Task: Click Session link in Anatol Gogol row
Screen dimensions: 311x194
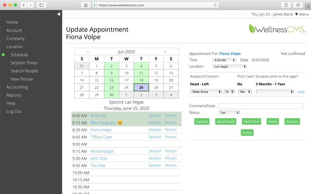Action: pos(155,151)
